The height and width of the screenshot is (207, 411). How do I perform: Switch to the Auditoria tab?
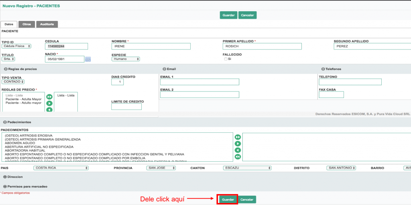[x=47, y=24]
